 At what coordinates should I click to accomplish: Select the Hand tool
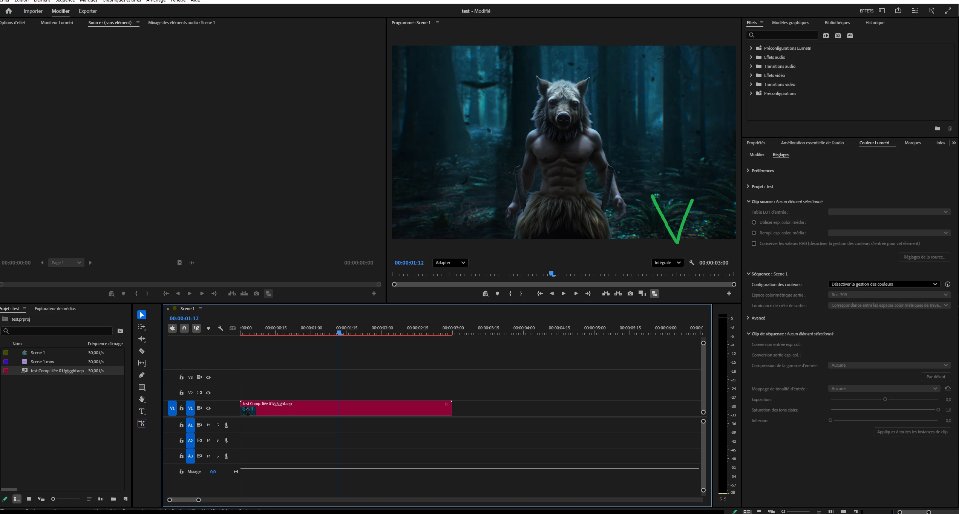coord(142,399)
